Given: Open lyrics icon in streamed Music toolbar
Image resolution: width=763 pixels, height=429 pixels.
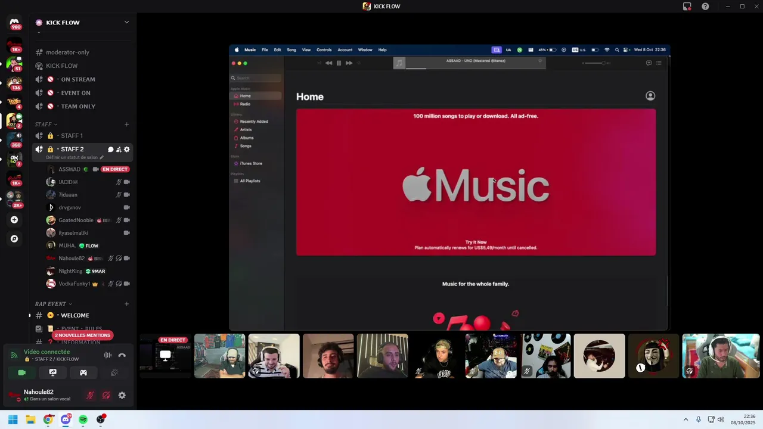Looking at the screenshot, I should [x=649, y=63].
